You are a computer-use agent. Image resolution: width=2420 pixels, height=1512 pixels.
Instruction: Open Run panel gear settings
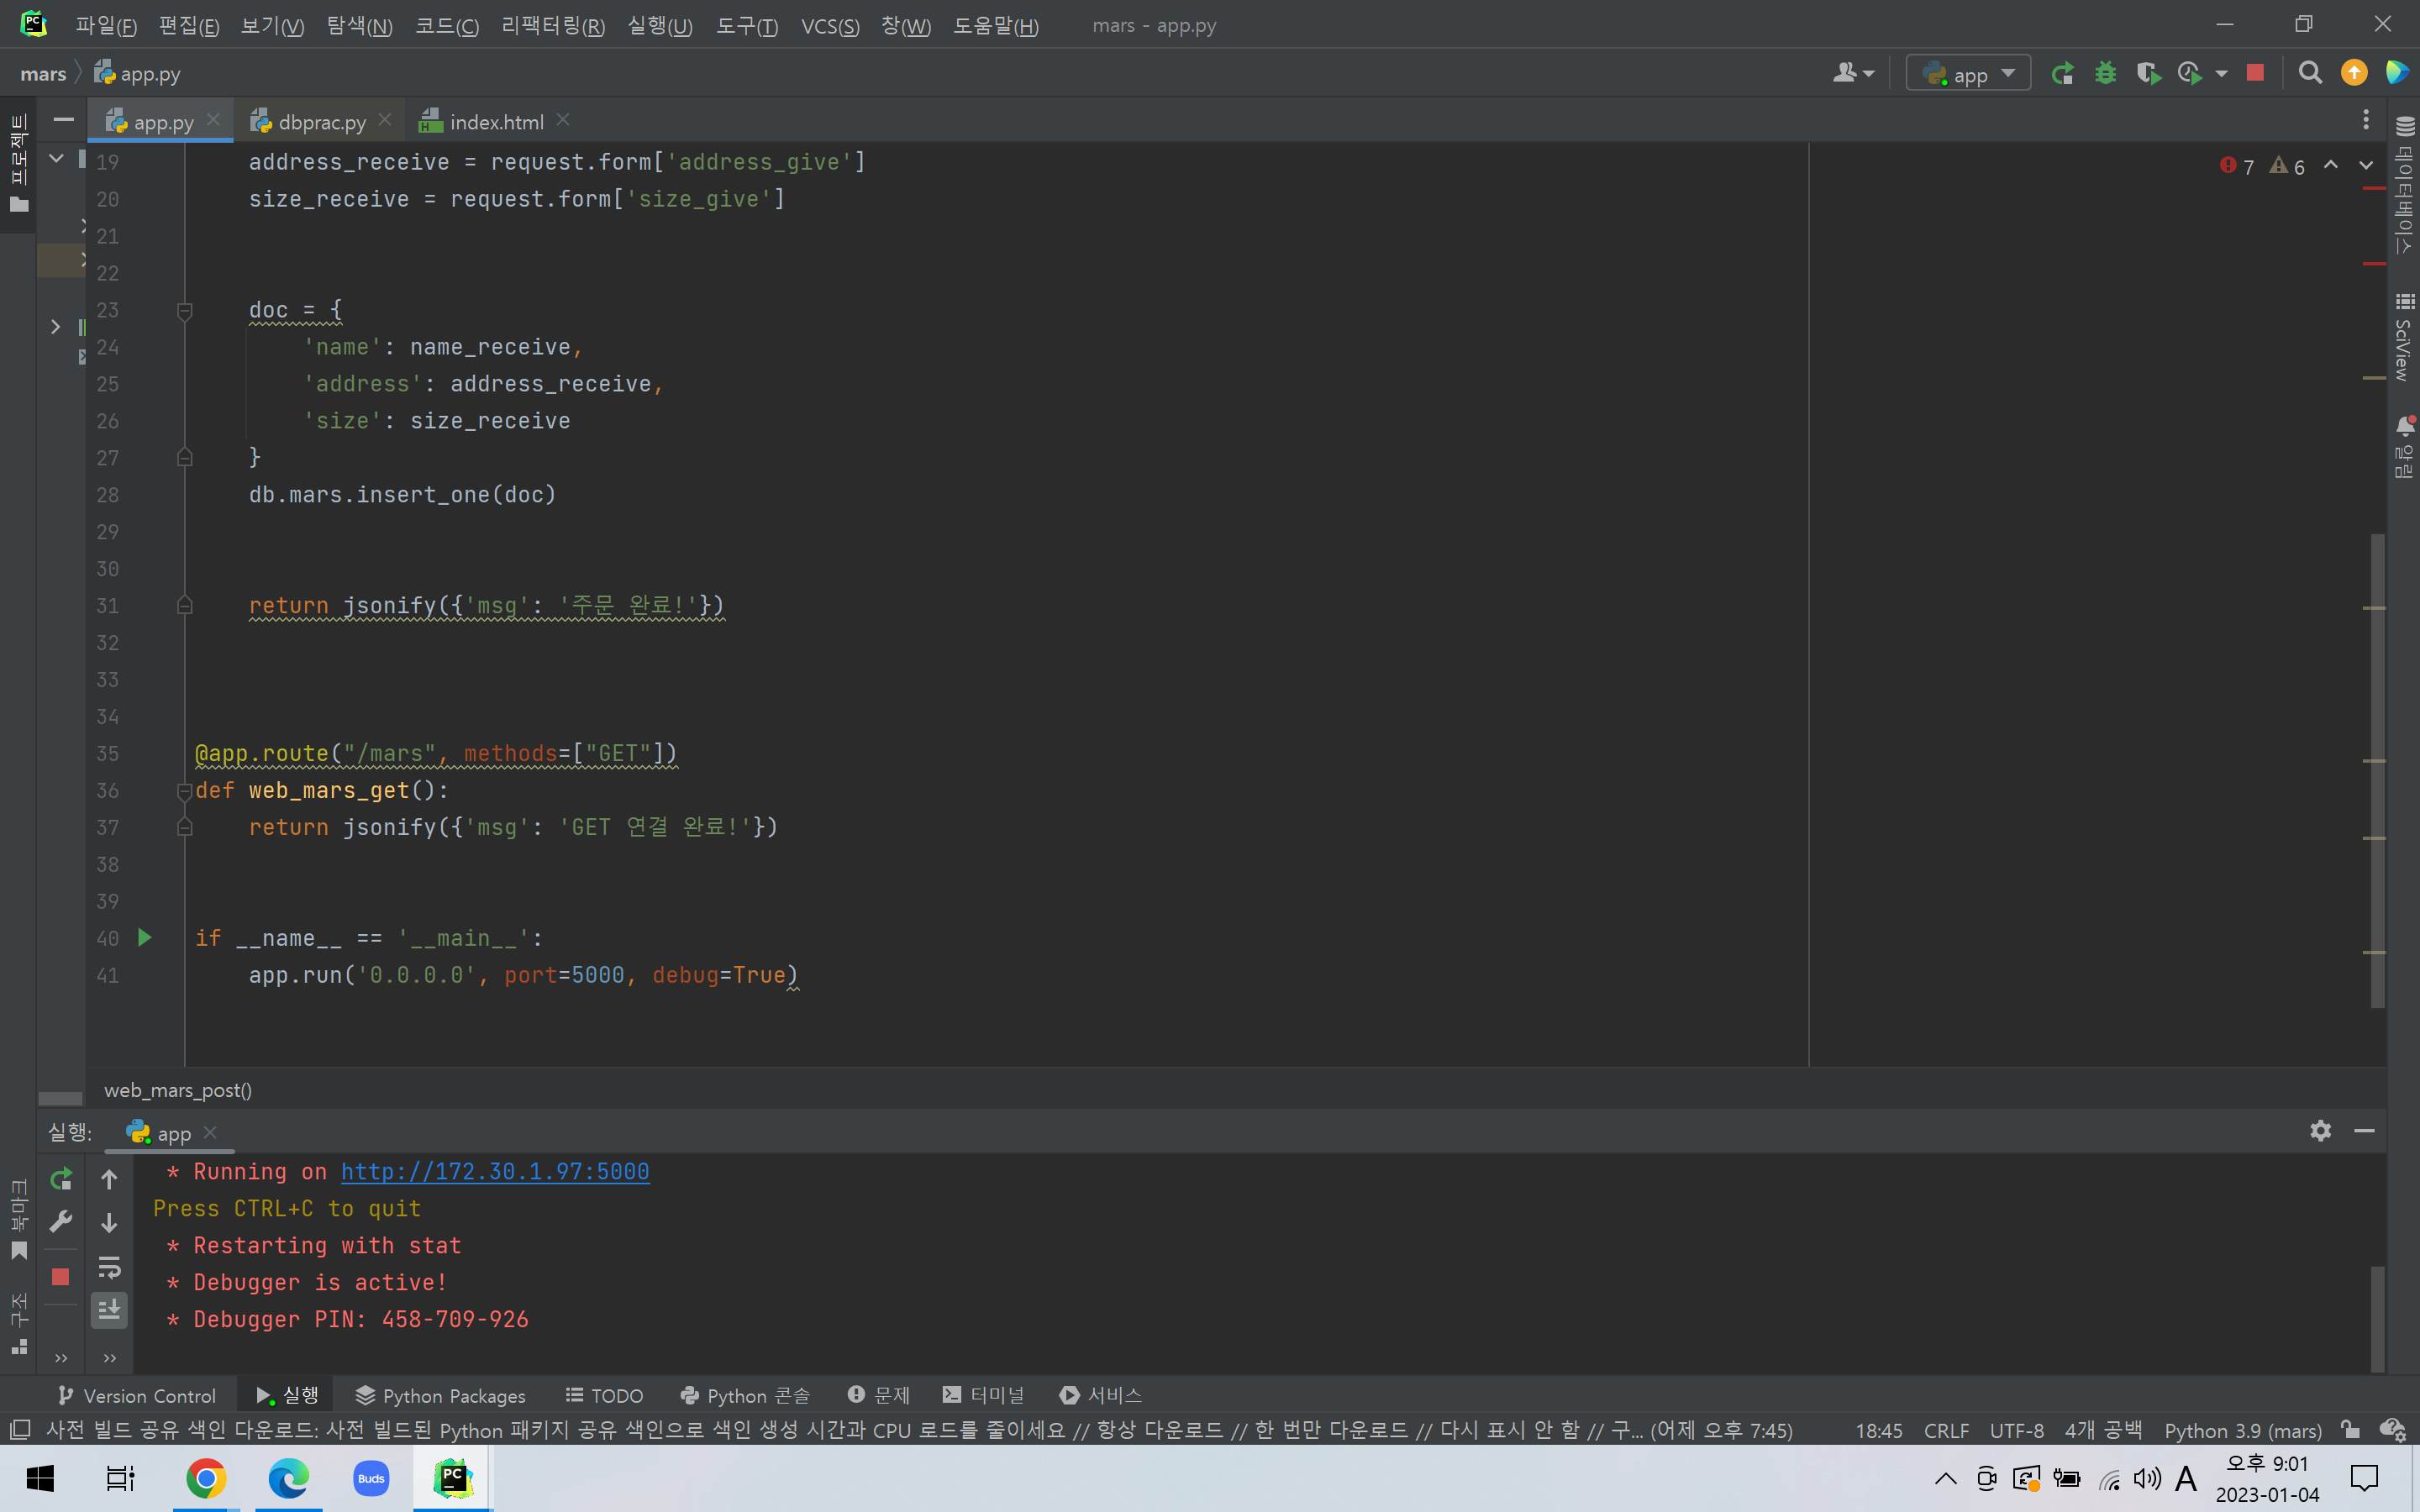2320,1130
